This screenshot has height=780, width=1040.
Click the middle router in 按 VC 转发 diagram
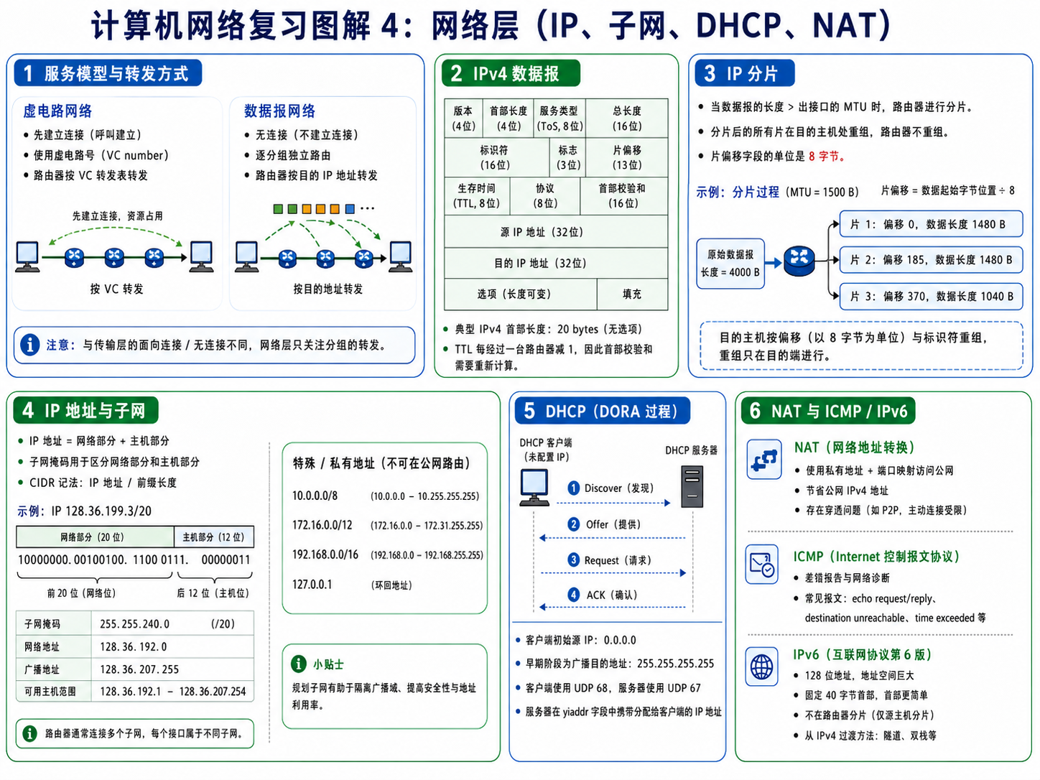pyautogui.click(x=114, y=256)
